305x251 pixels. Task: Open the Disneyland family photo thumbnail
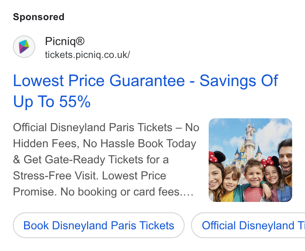tap(250, 160)
